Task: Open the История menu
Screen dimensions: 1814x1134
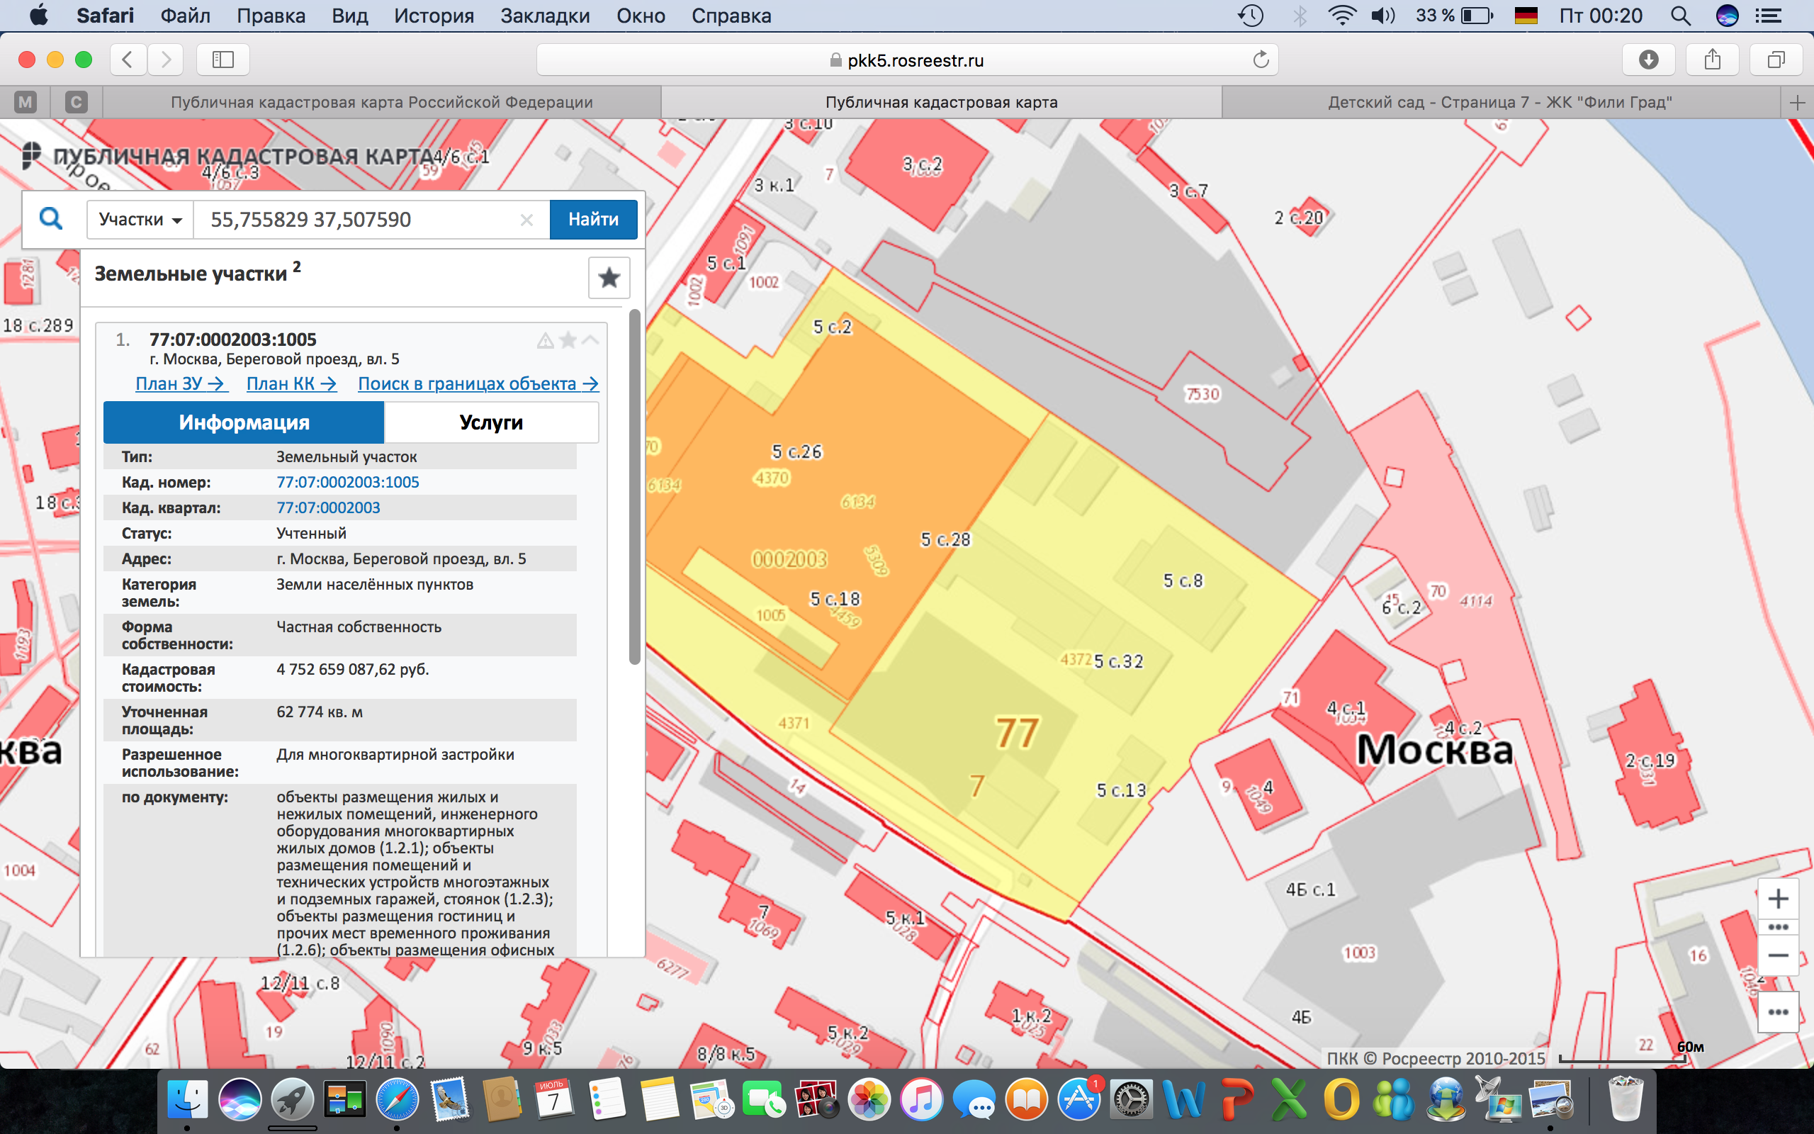Action: pyautogui.click(x=434, y=16)
